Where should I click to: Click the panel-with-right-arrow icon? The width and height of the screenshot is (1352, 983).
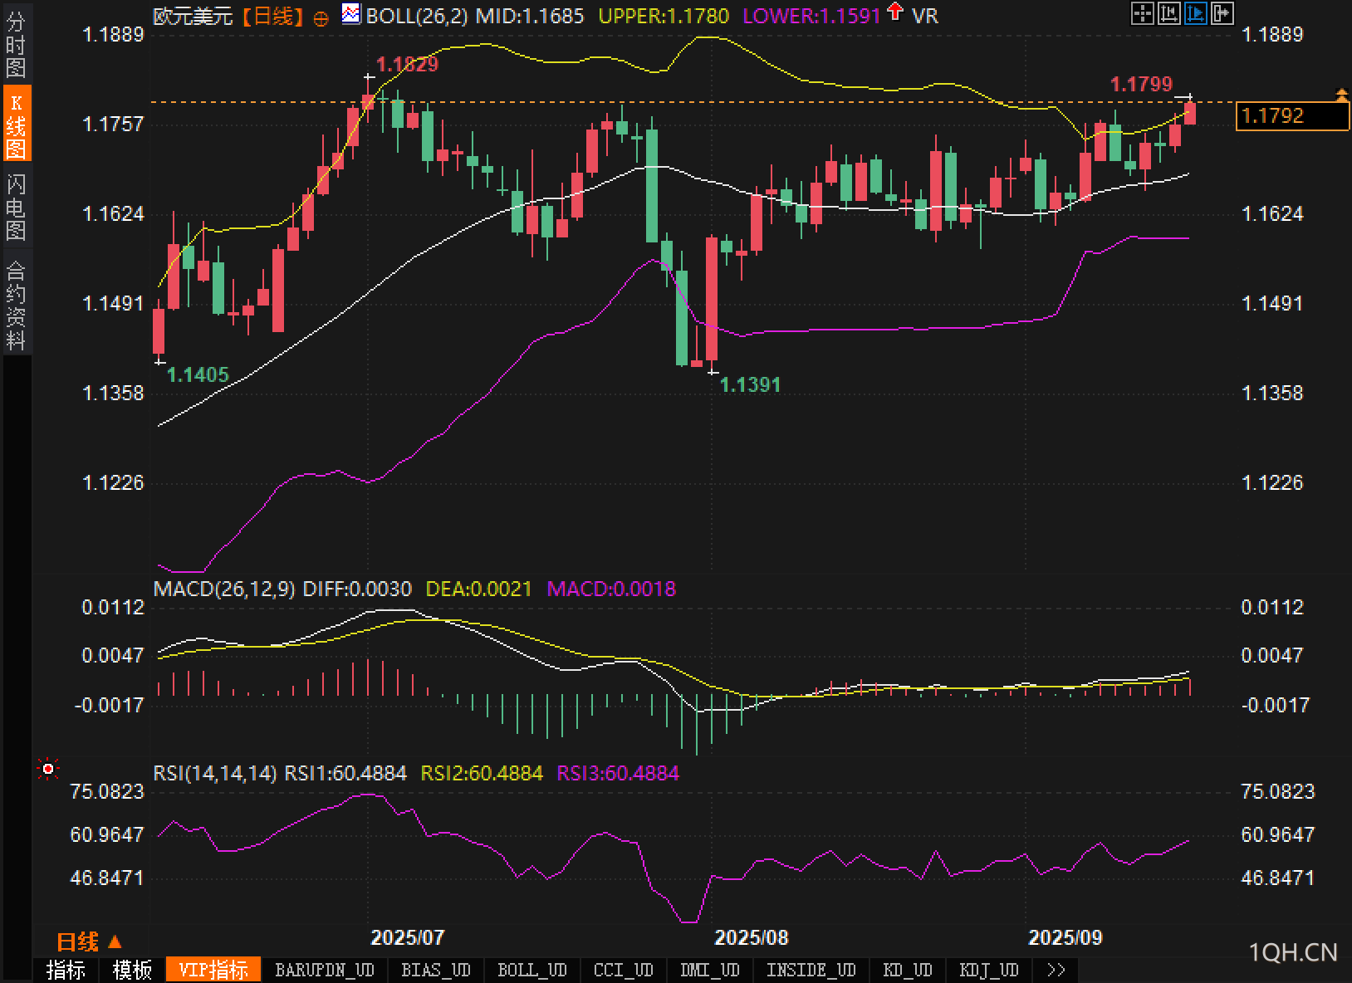click(1222, 13)
